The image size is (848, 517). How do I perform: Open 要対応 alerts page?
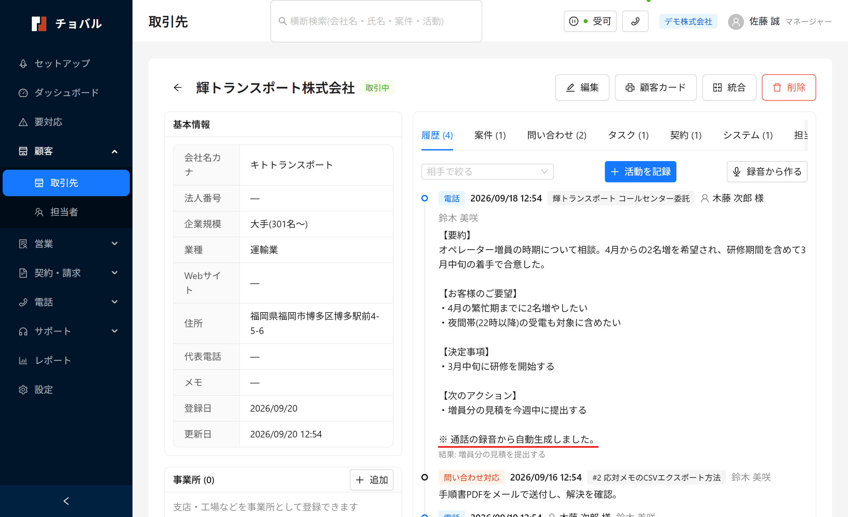click(x=66, y=122)
